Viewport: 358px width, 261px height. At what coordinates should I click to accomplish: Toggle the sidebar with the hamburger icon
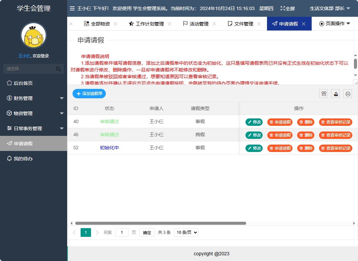click(72, 8)
